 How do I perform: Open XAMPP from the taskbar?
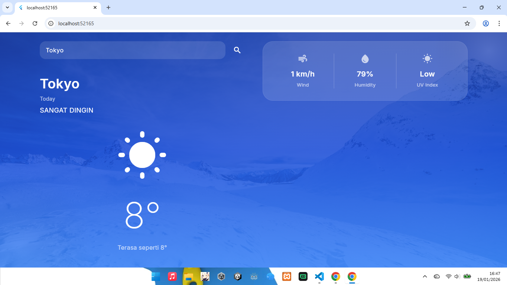[286, 276]
